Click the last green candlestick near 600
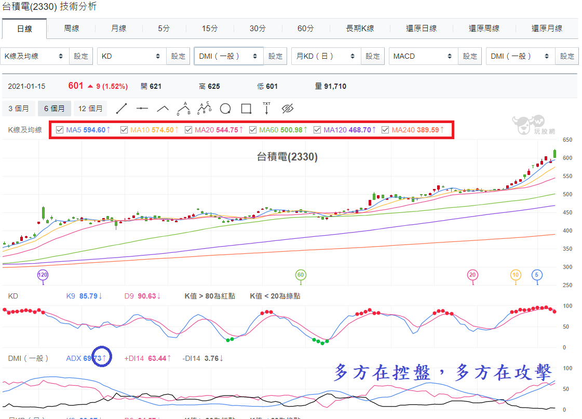Viewport: 582px width, 419px height. pos(554,154)
